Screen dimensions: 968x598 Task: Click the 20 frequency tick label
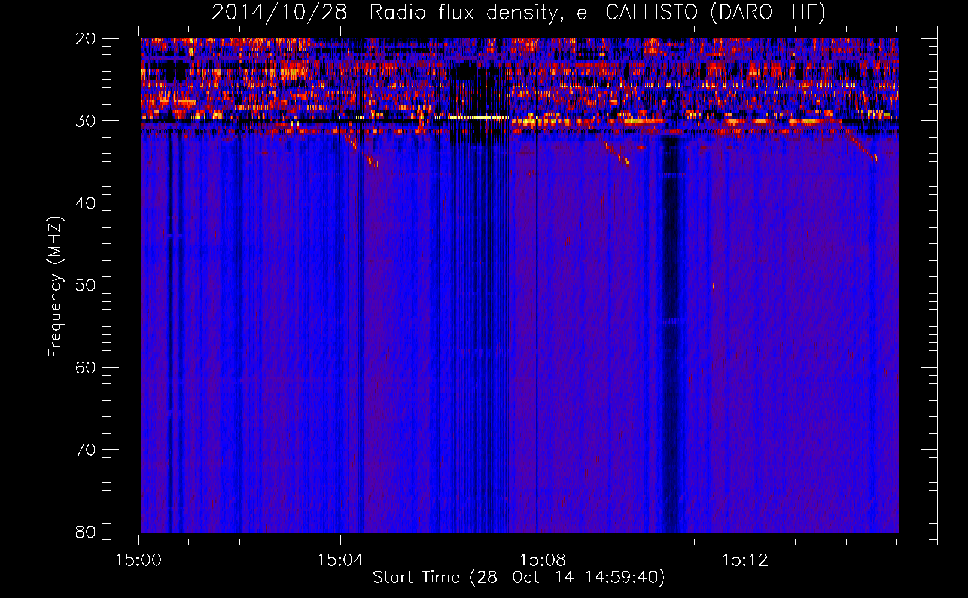86,39
